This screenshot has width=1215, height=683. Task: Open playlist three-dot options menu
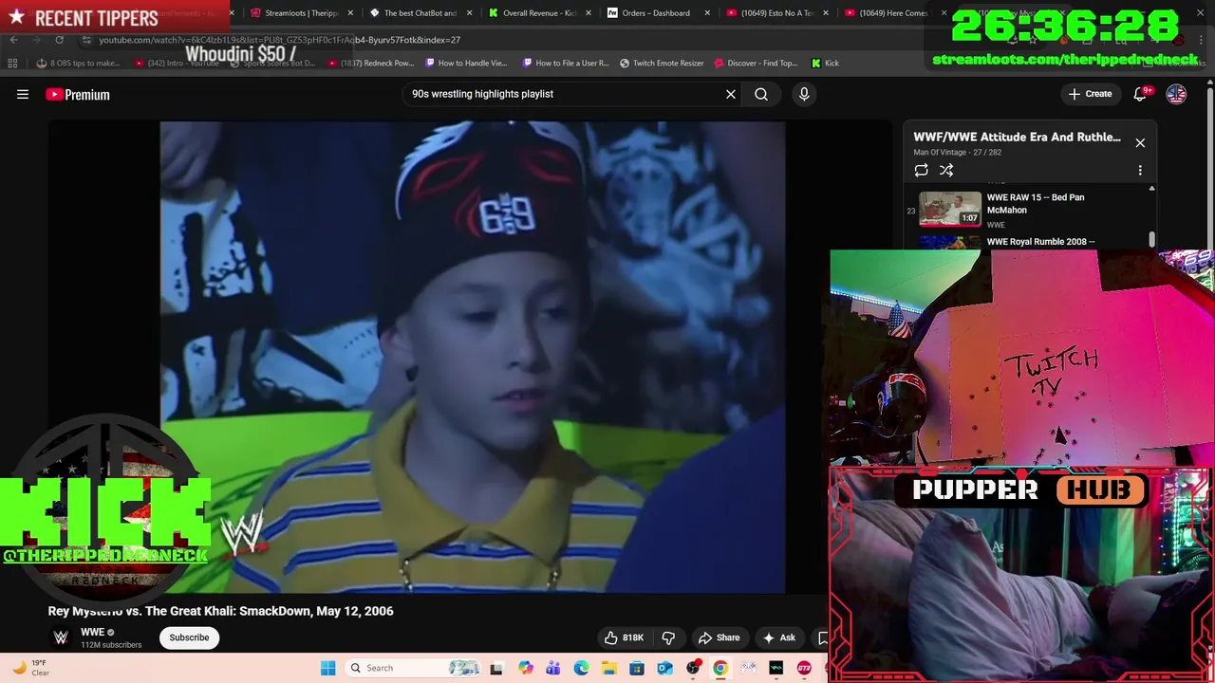point(1140,170)
